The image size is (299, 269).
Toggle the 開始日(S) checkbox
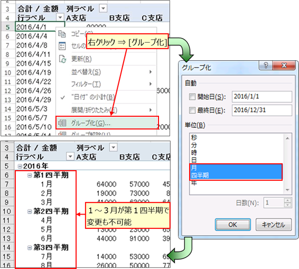point(192,97)
